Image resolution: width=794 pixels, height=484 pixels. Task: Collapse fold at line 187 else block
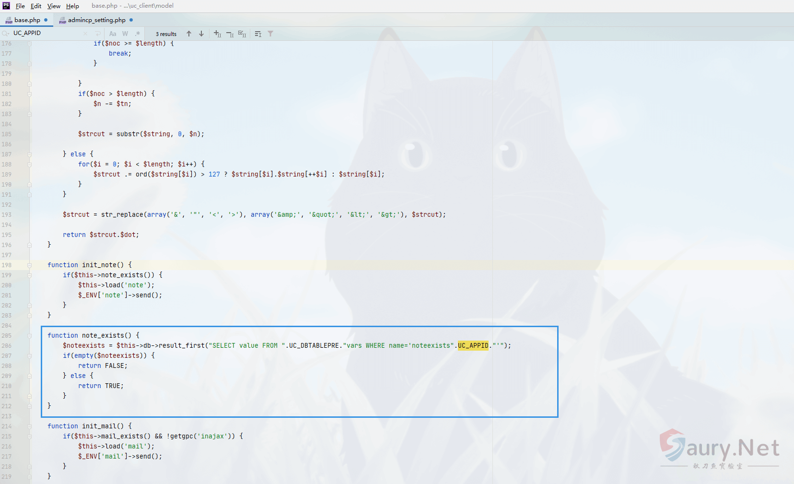point(29,154)
